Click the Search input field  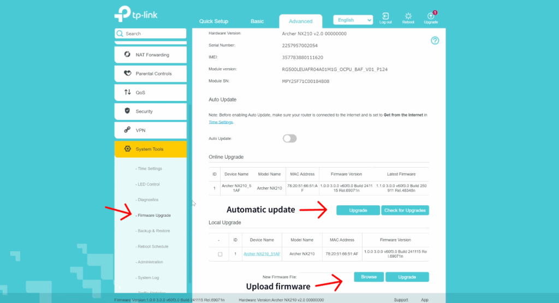pyautogui.click(x=151, y=33)
